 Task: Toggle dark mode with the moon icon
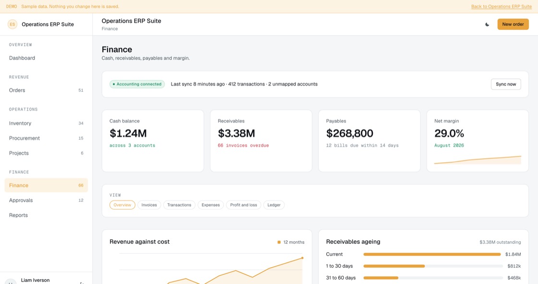[x=487, y=25]
